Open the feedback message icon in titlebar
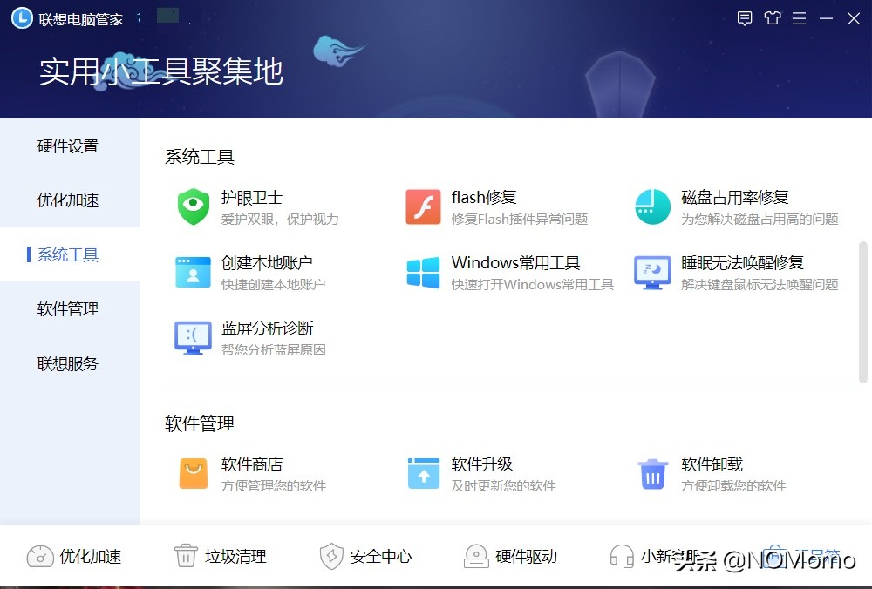The height and width of the screenshot is (589, 872). tap(745, 17)
